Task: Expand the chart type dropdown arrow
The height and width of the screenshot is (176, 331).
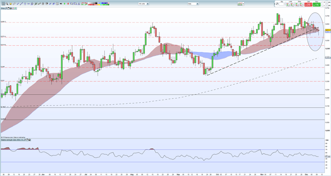Action: coord(243,4)
